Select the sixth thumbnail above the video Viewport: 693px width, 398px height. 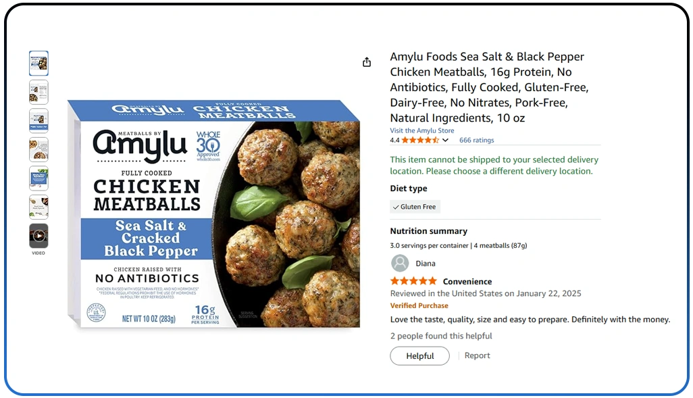pyautogui.click(x=38, y=207)
